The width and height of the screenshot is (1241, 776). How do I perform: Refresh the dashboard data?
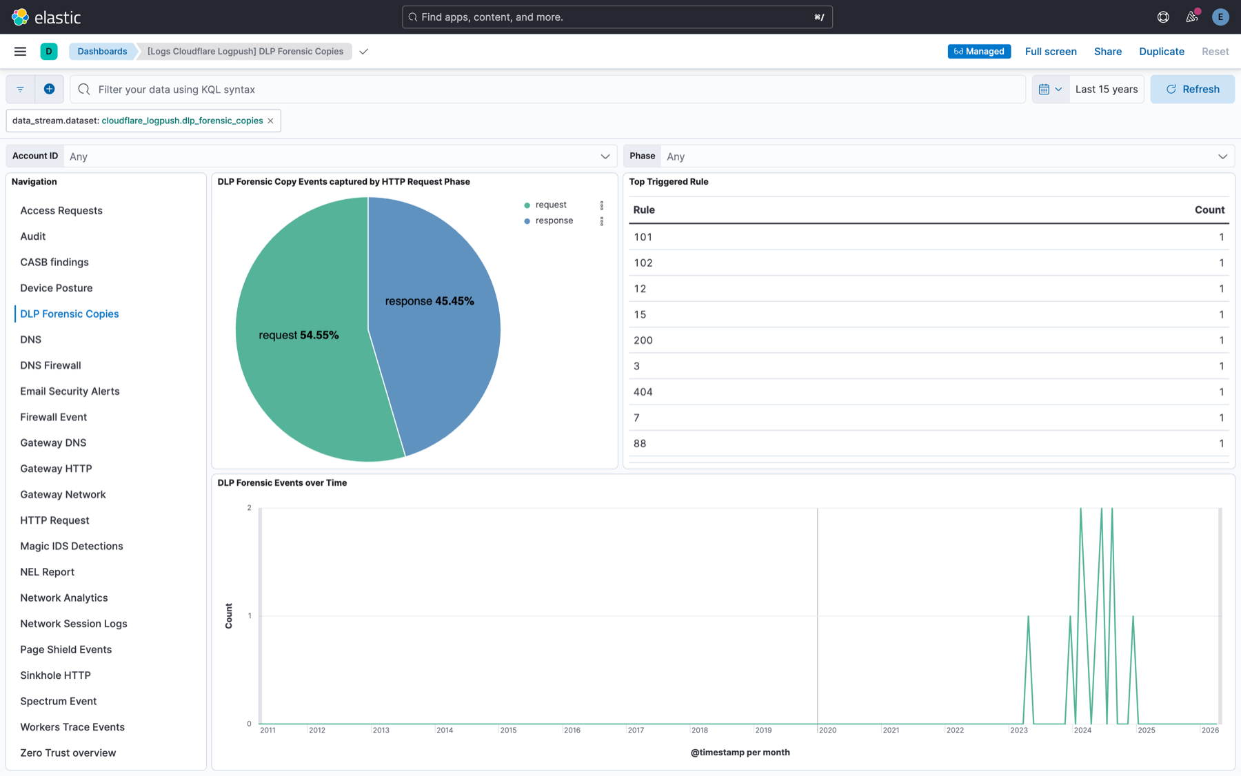click(x=1192, y=89)
